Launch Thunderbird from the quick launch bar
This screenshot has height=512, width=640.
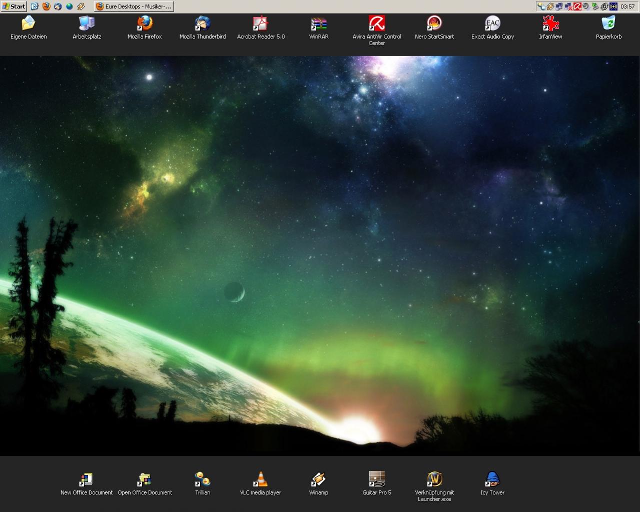58,7
